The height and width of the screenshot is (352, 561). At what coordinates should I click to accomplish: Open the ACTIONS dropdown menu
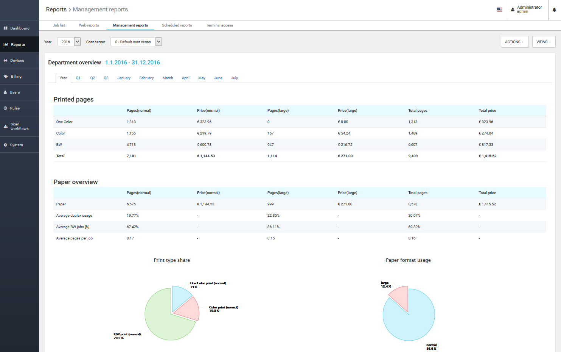pos(514,42)
